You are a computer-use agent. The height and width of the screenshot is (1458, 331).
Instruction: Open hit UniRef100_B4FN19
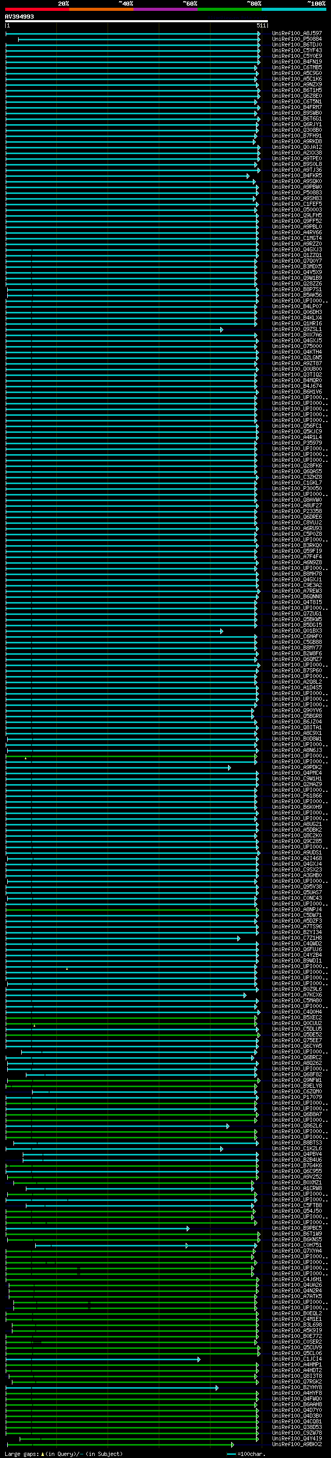tap(297, 62)
